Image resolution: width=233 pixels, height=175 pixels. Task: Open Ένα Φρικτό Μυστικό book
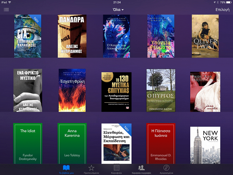28,90
